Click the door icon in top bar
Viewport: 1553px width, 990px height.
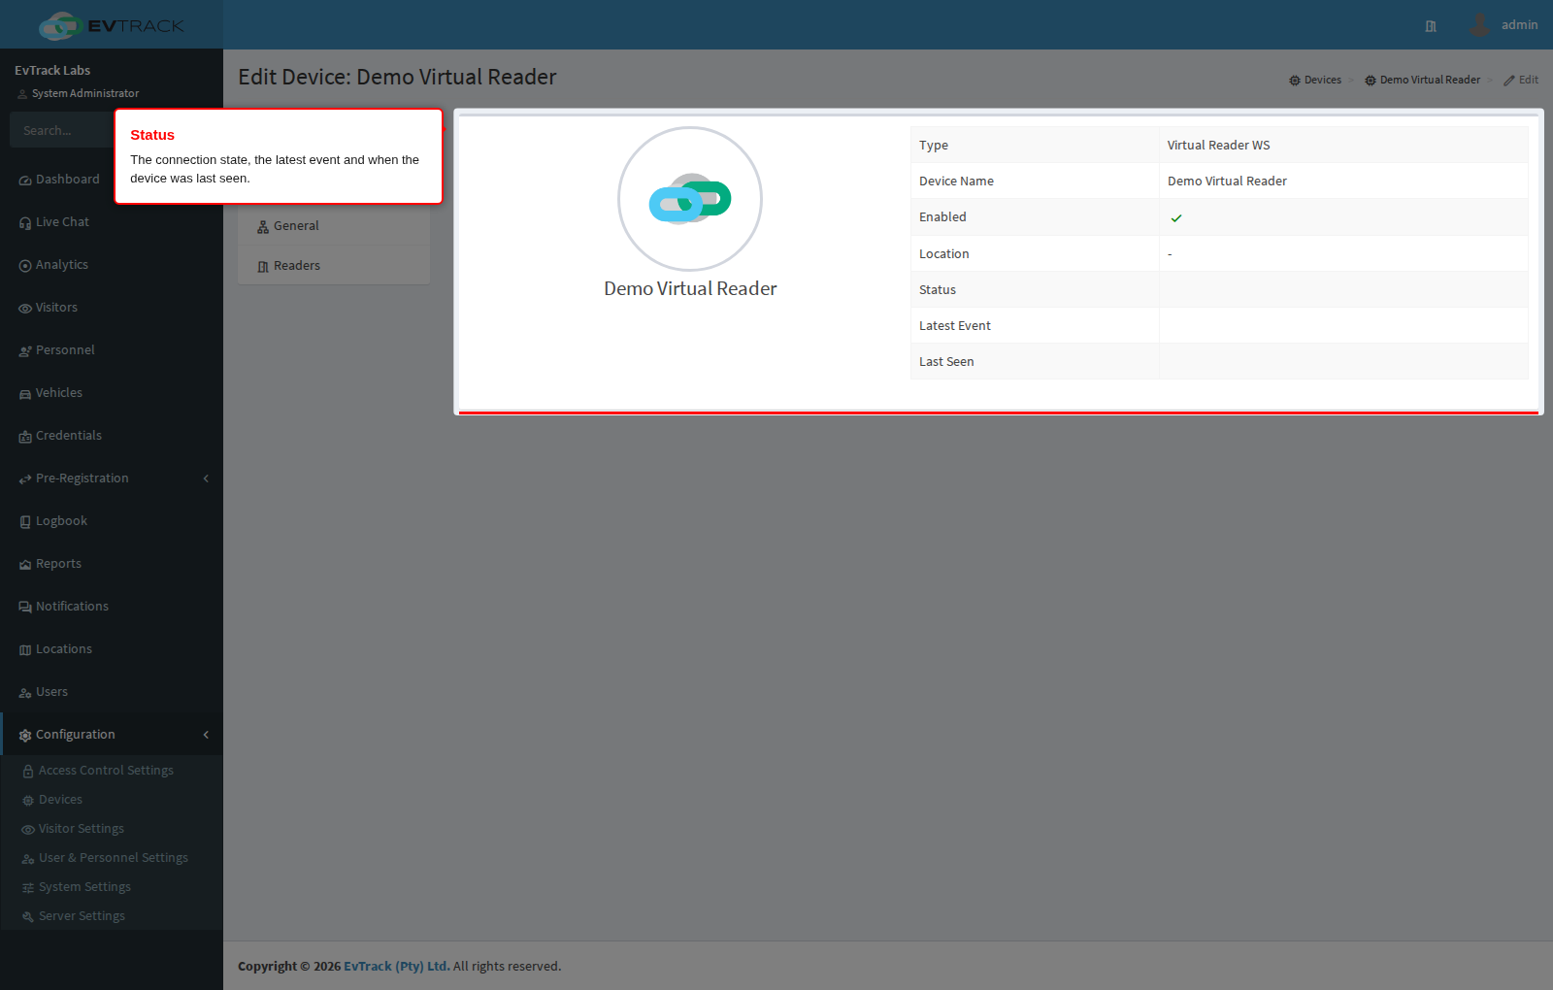tap(1431, 26)
